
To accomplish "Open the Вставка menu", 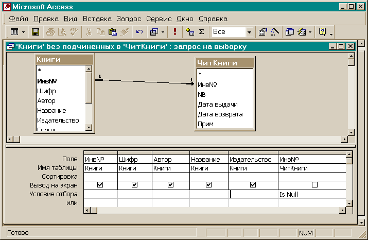I will (97, 19).
